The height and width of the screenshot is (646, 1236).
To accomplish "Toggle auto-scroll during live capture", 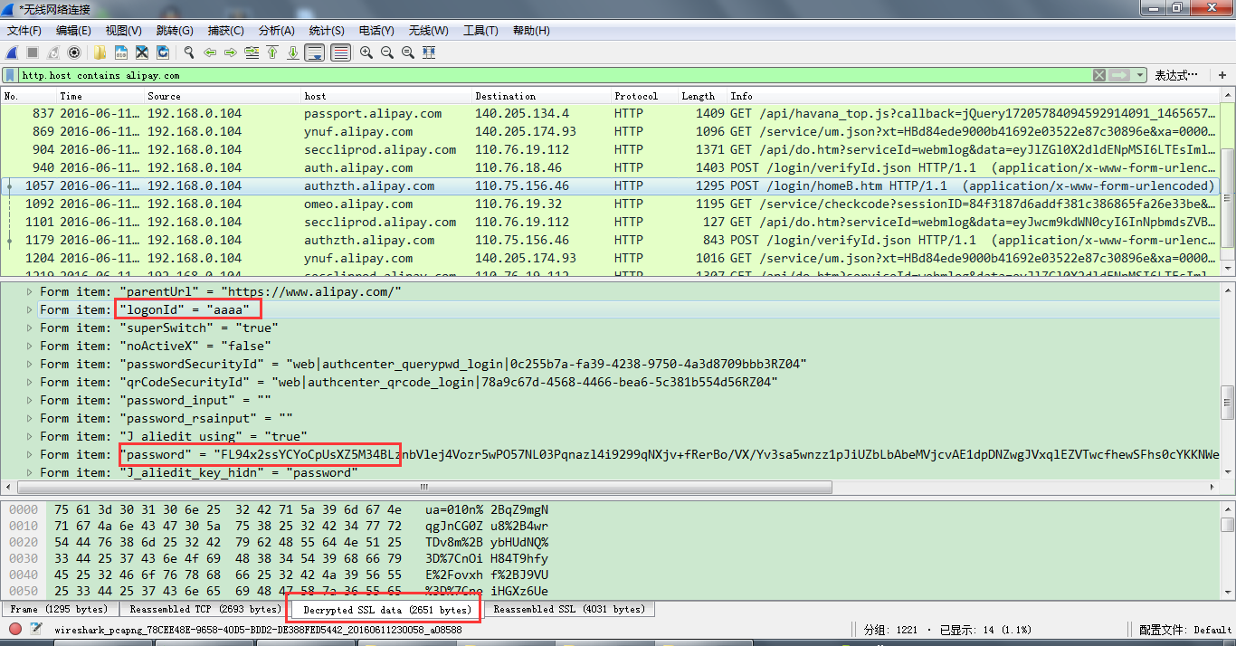I will click(x=315, y=52).
